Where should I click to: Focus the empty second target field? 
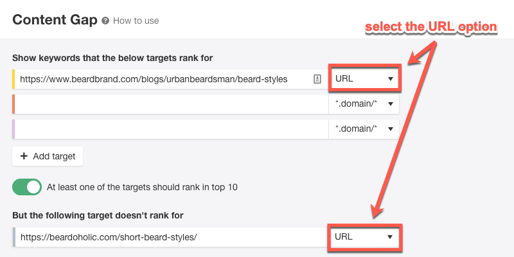(170, 104)
